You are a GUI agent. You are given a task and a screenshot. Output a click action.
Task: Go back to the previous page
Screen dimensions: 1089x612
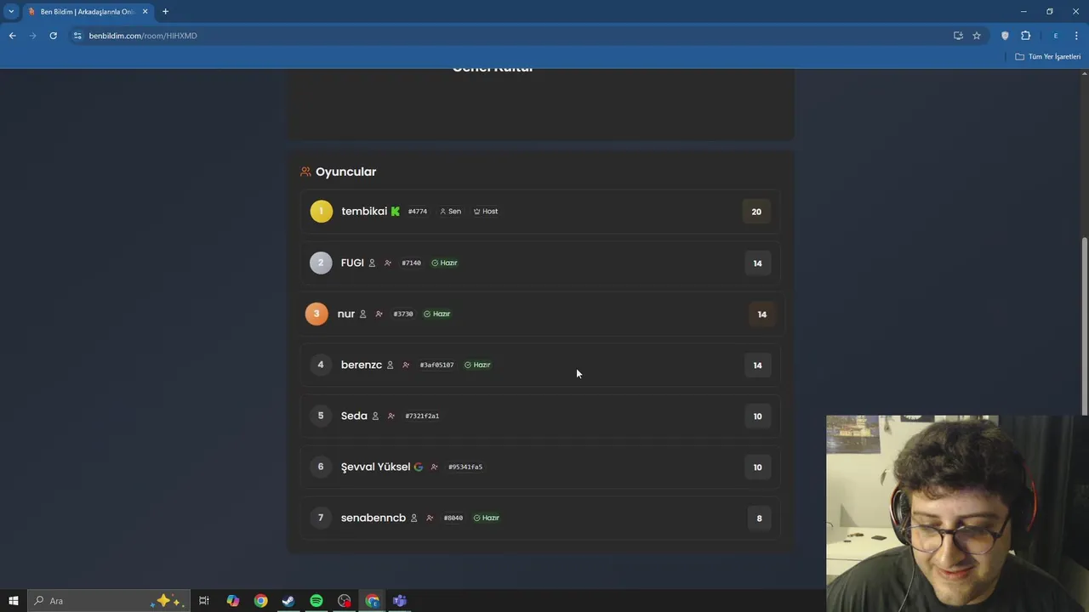tap(12, 36)
